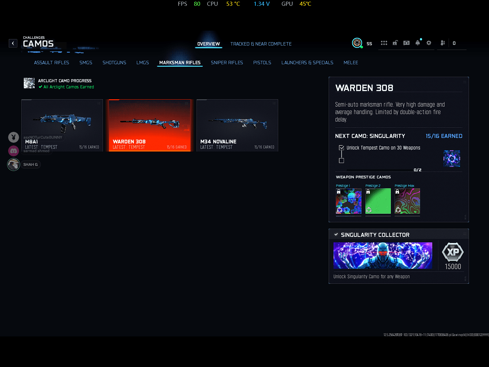Switch to Tracked & Near Complete tab

[x=261, y=44]
